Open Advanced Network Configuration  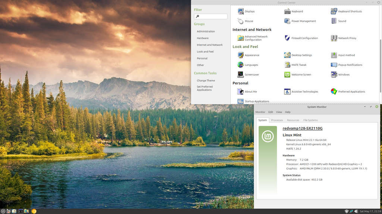pos(253,38)
